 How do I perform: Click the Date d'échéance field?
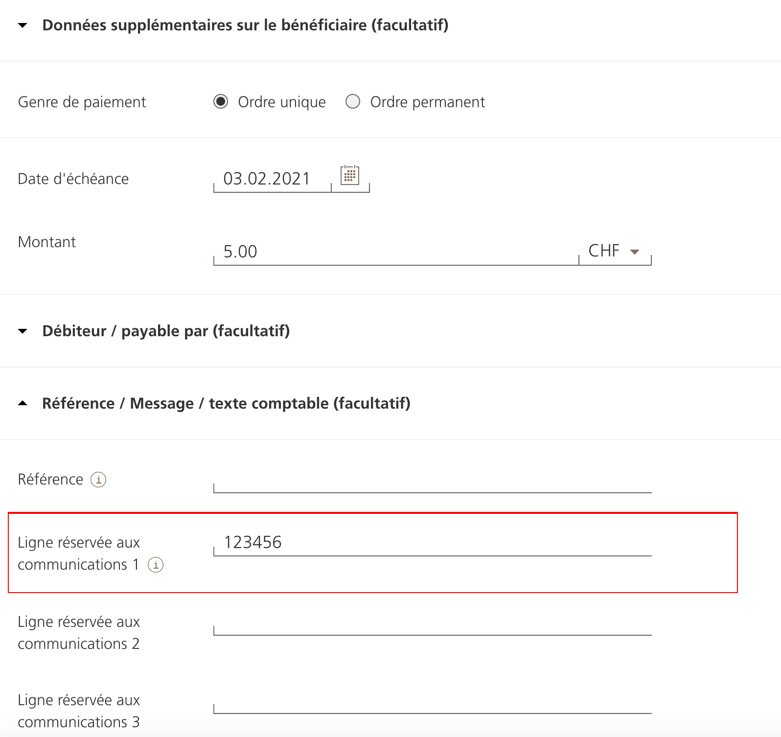(272, 179)
